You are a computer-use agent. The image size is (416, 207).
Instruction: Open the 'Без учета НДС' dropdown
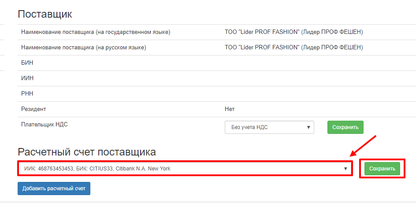[269, 127]
